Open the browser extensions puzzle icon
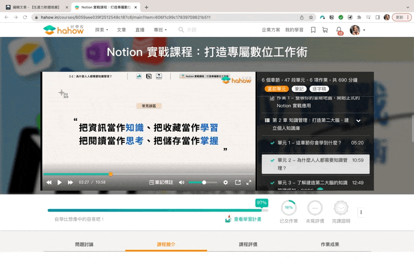 [x=359, y=18]
